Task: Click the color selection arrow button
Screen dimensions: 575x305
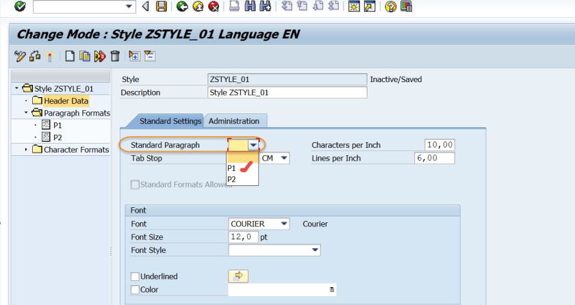Action: coord(238,276)
